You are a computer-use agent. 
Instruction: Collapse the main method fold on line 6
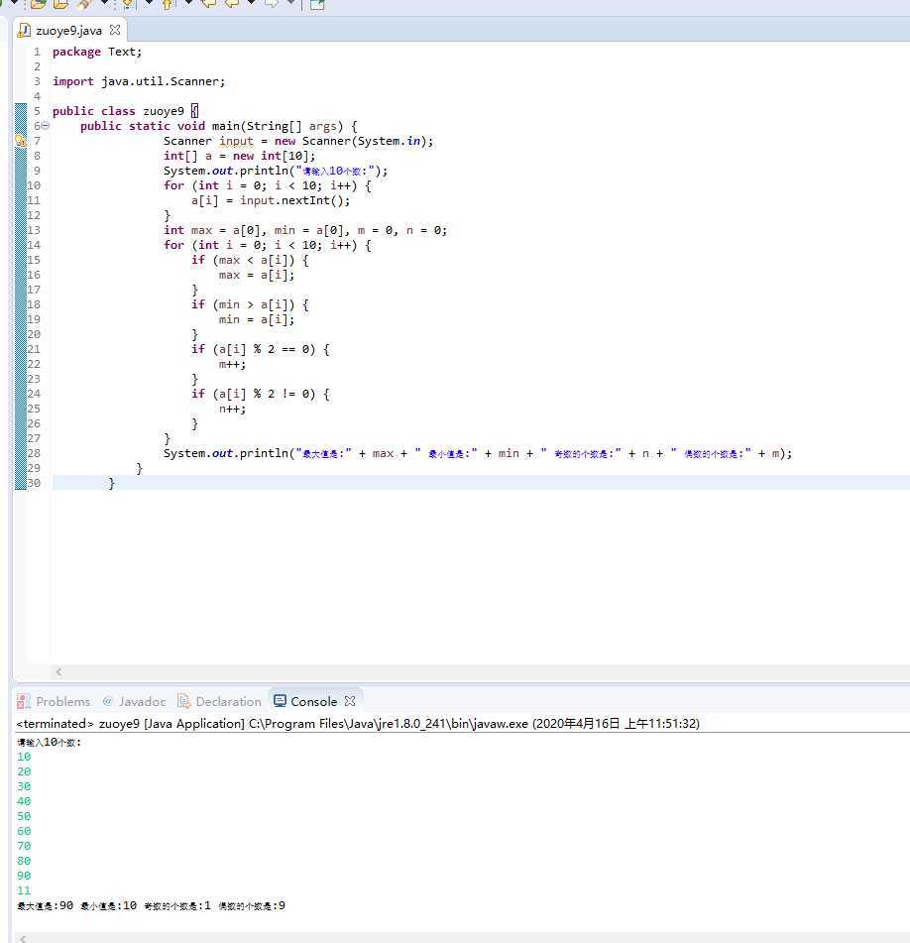pos(45,126)
